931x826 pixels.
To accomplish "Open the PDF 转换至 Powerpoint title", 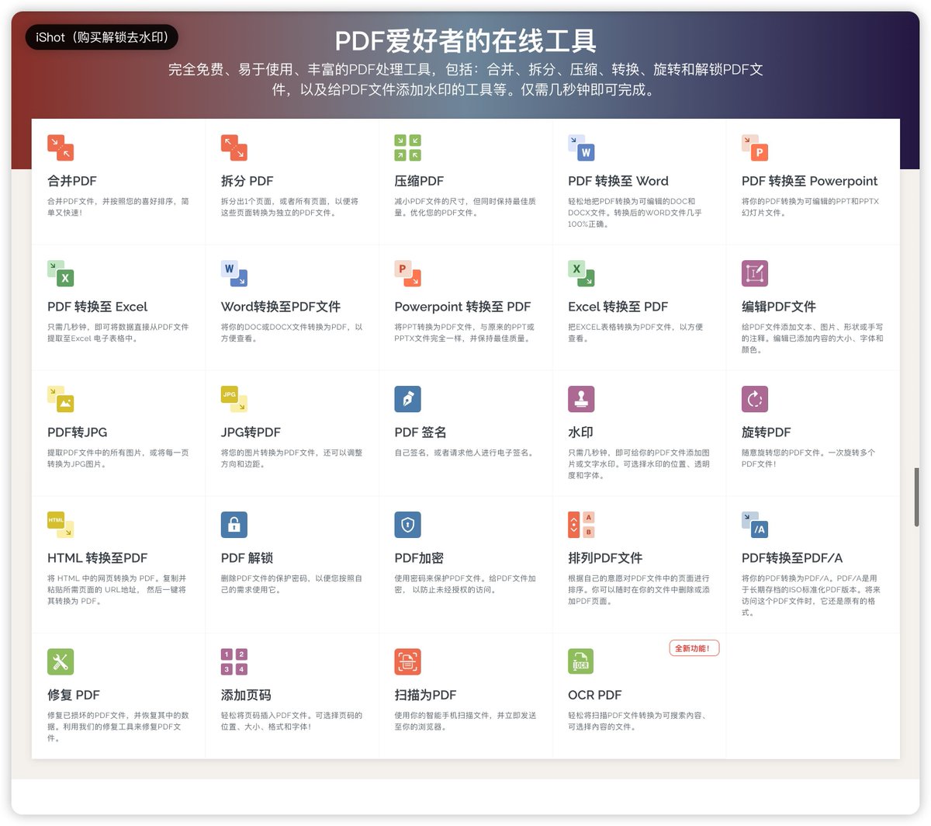I will [x=810, y=181].
